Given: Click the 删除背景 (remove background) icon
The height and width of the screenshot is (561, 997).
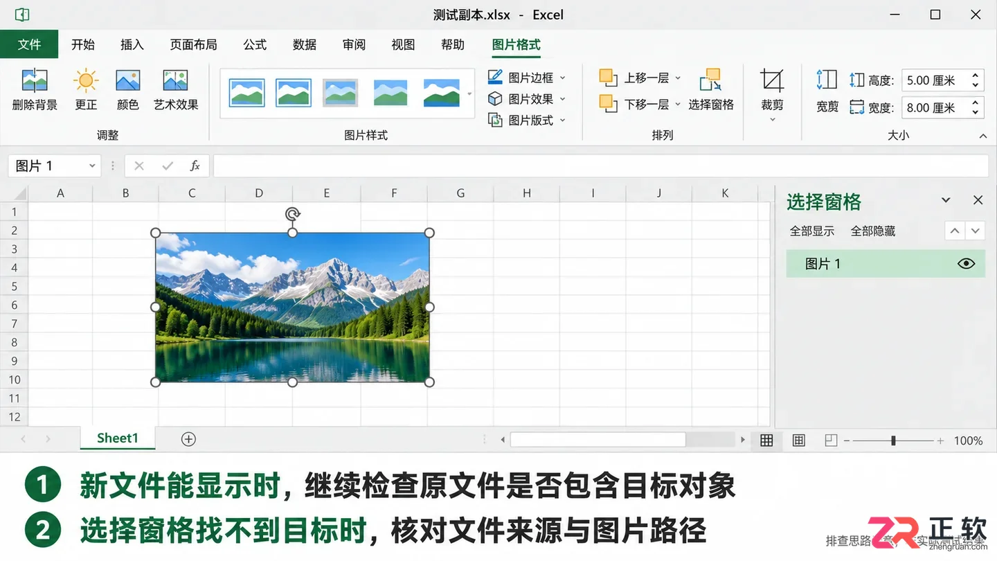Looking at the screenshot, I should click(35, 81).
